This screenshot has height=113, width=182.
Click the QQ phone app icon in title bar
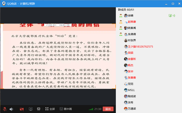click(x=4, y=4)
